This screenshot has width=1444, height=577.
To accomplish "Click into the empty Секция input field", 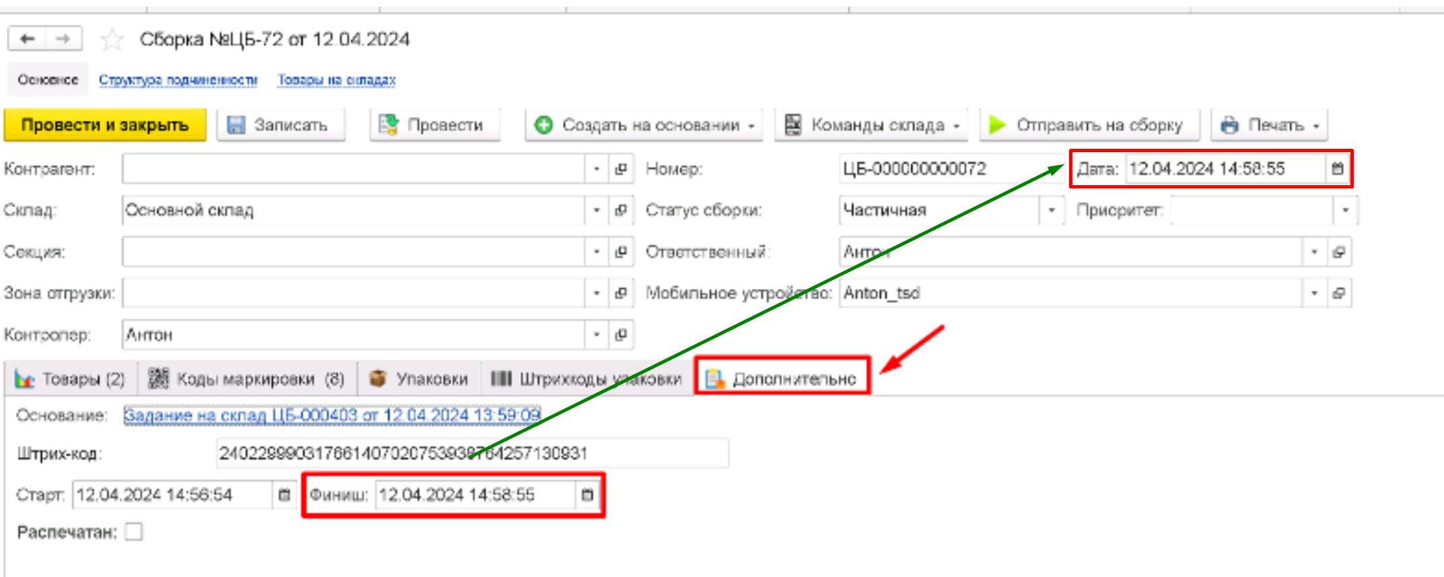I will [353, 252].
